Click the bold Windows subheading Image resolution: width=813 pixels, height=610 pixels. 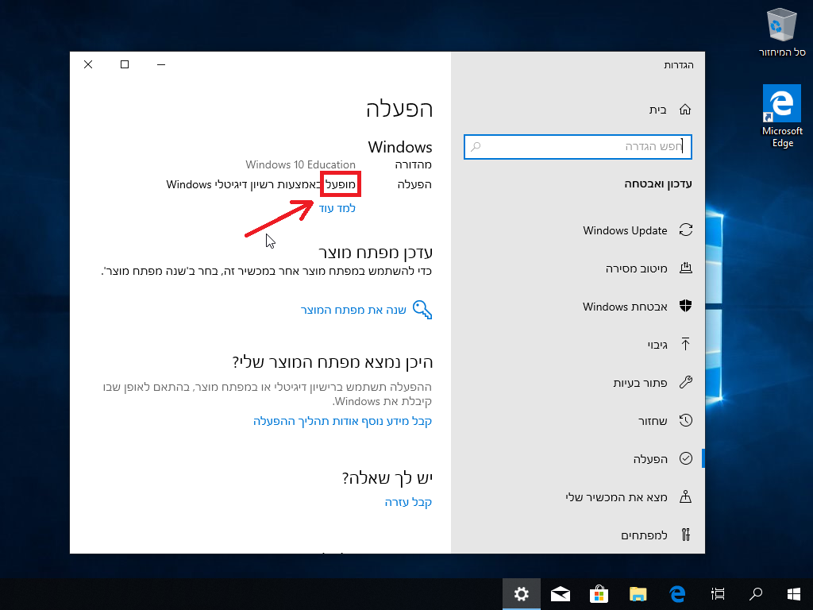(x=400, y=147)
